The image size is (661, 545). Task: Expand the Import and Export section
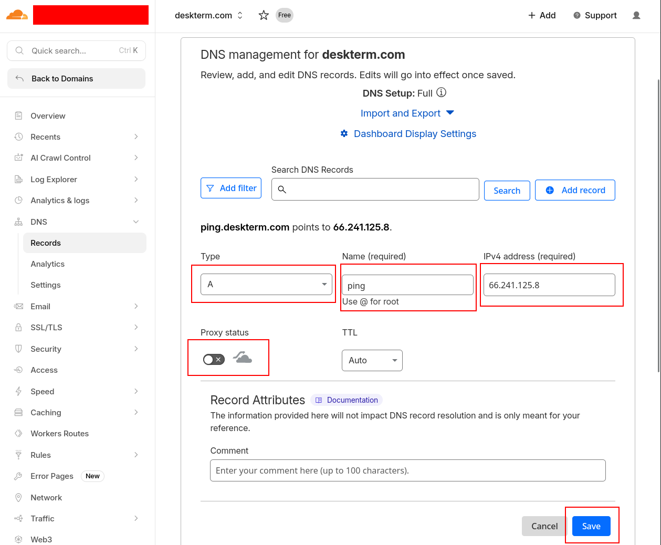(407, 113)
